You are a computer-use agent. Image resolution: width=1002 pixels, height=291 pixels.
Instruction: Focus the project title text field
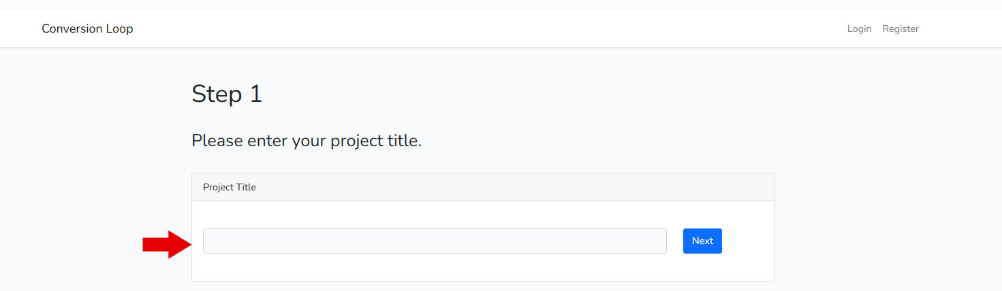click(x=435, y=241)
